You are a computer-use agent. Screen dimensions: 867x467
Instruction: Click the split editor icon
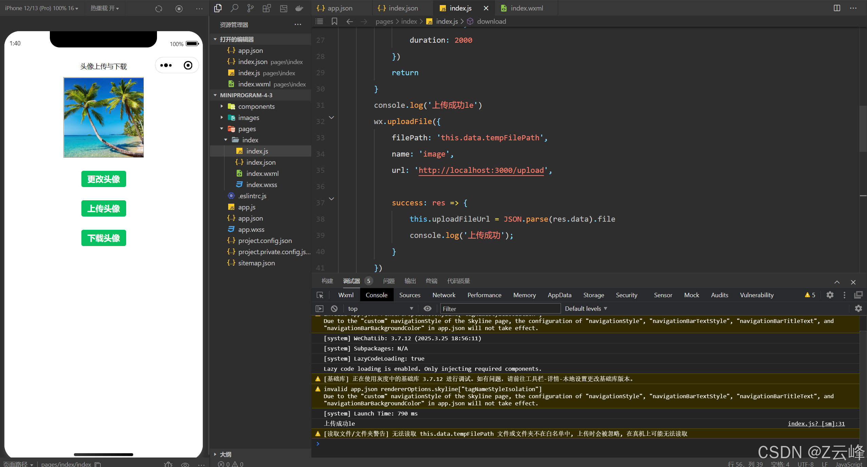click(837, 8)
